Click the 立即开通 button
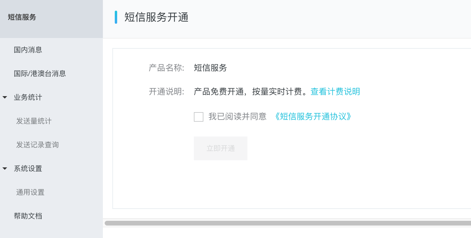The image size is (471, 238). pos(221,148)
